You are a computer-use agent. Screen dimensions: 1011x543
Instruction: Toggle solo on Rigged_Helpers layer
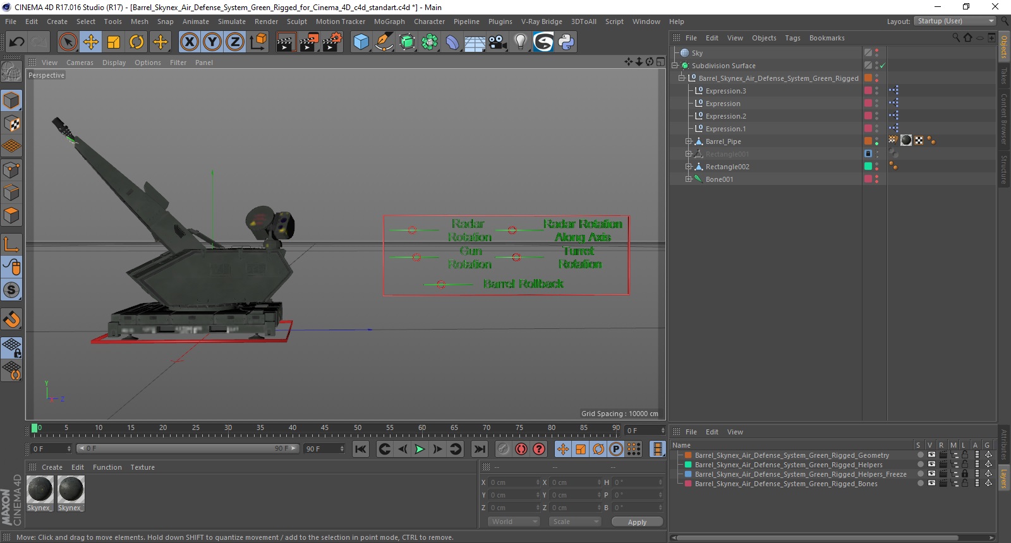click(x=921, y=464)
